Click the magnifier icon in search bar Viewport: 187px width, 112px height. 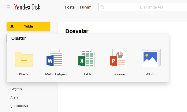[102, 7]
